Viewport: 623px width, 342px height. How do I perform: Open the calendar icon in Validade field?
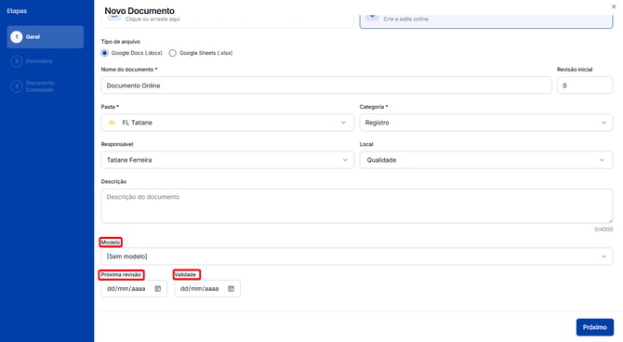tap(231, 289)
